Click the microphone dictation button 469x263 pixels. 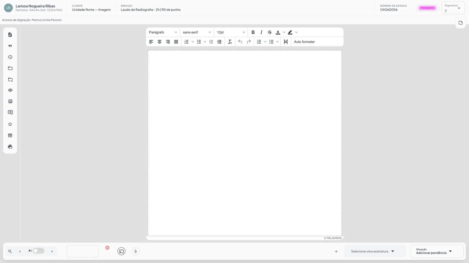pos(135,251)
